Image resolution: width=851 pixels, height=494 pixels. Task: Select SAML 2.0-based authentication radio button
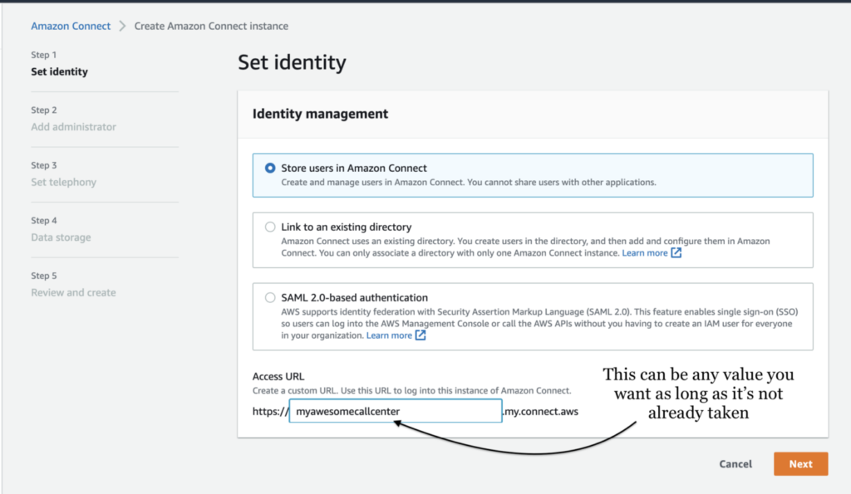pos(270,297)
